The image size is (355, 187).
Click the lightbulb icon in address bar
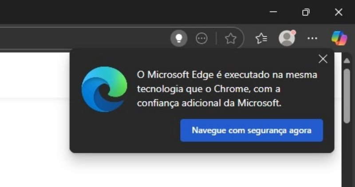(x=179, y=38)
